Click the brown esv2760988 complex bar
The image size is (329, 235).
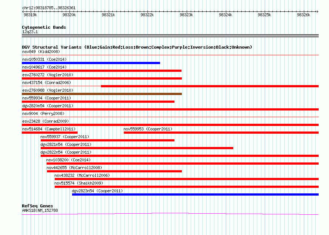tap(102, 94)
